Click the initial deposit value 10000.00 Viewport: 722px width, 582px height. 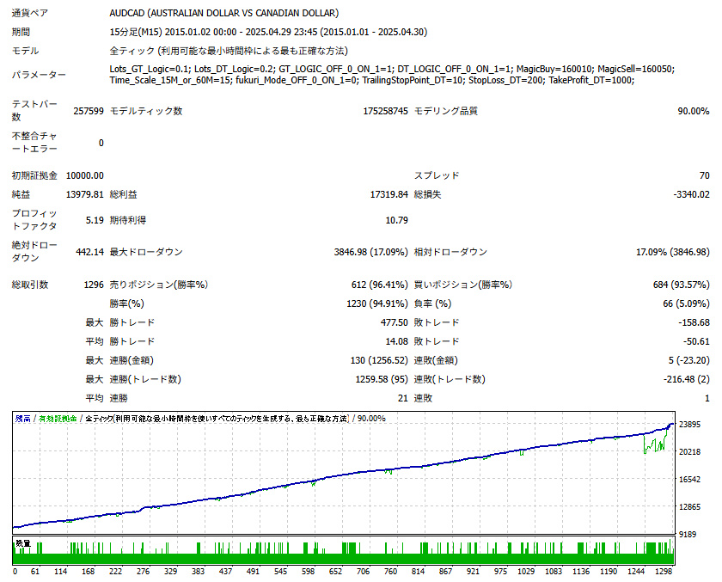[x=85, y=175]
